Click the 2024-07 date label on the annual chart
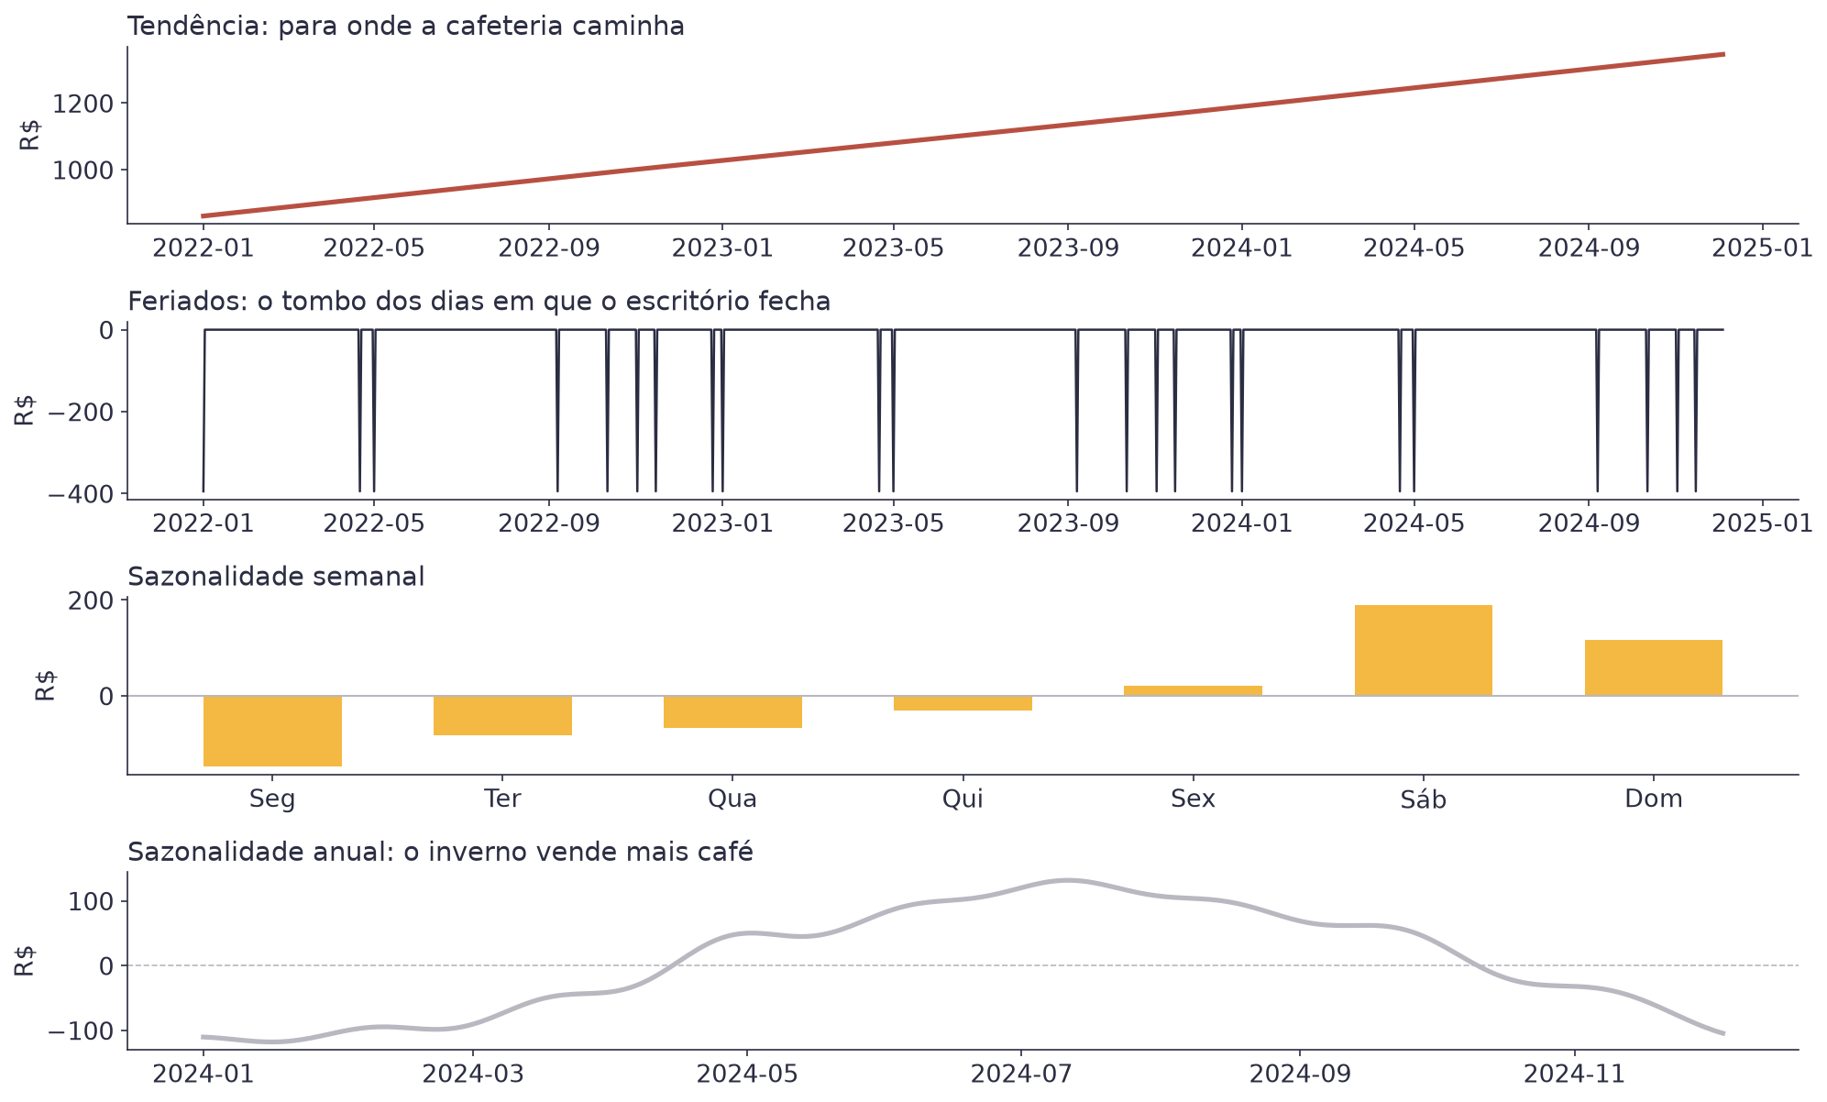This screenshot has width=1827, height=1102. click(x=1021, y=1074)
